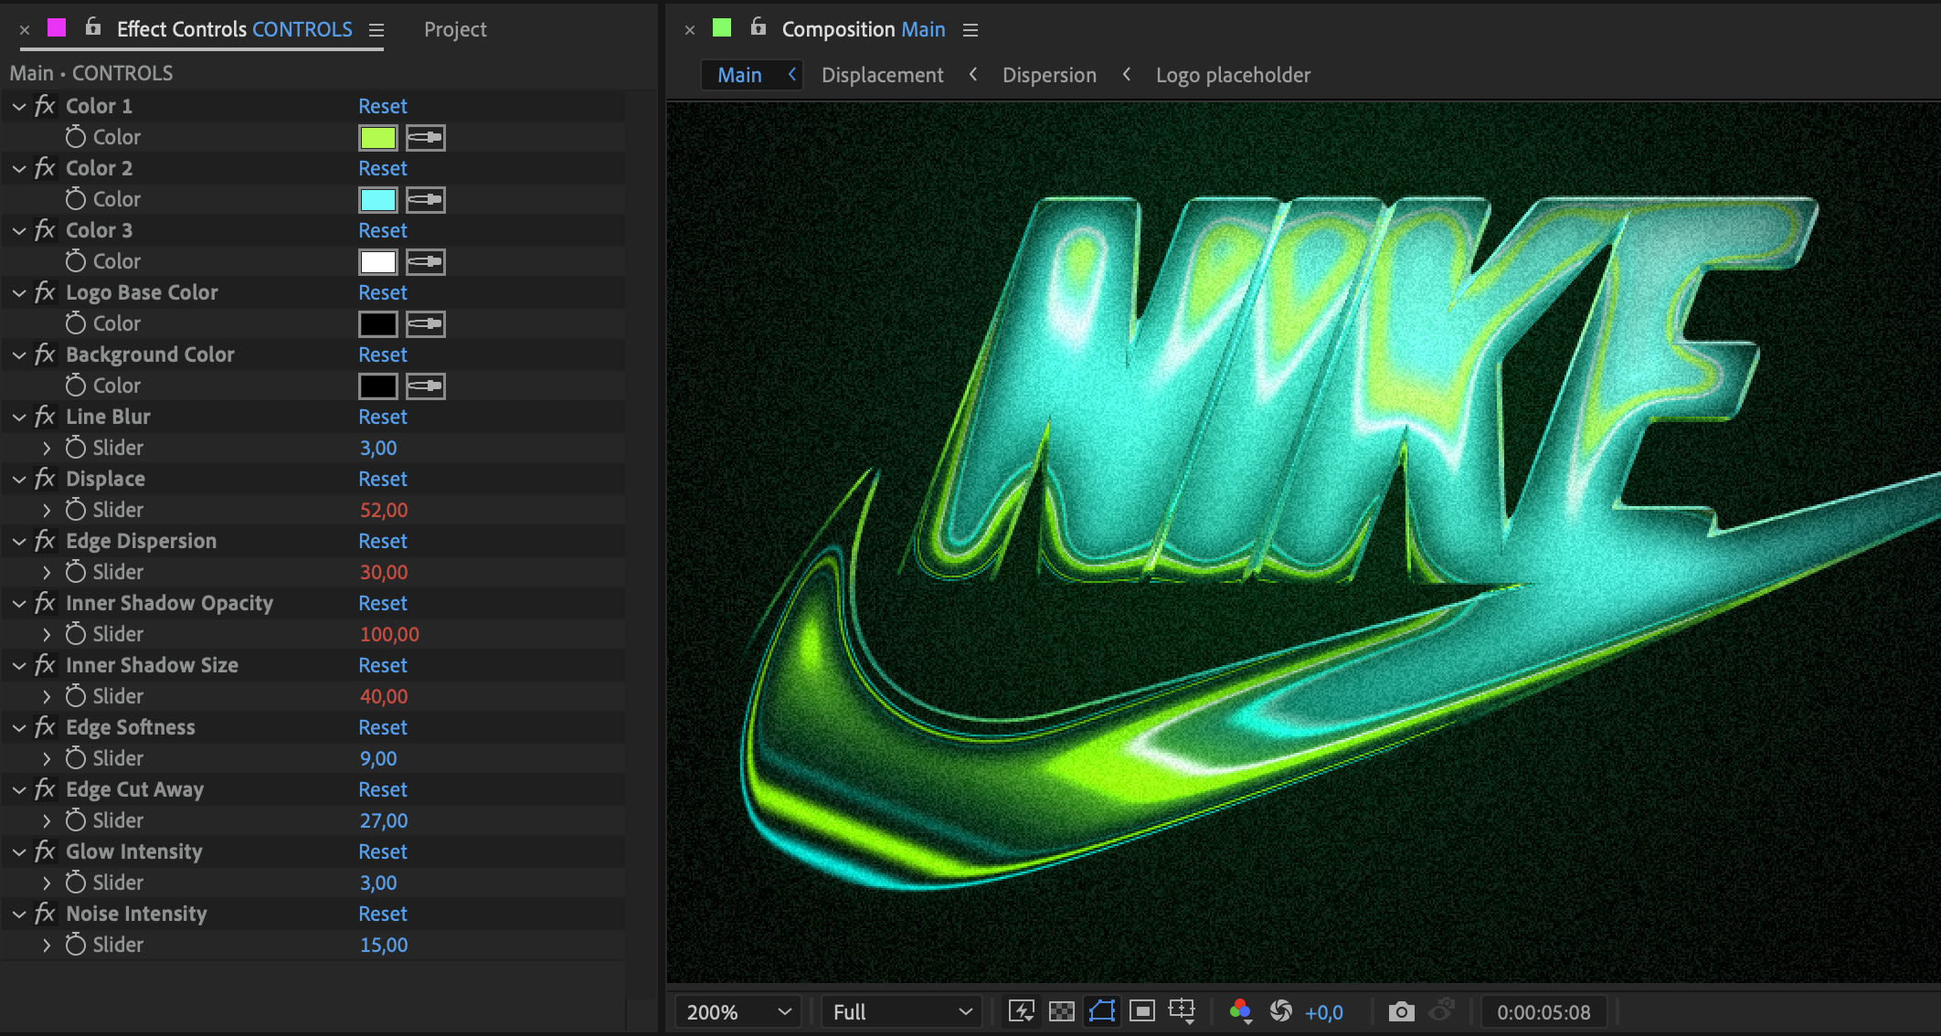Viewport: 1941px width, 1036px height.
Task: Toggle stopwatch for Logo Base Color
Action: 76,323
